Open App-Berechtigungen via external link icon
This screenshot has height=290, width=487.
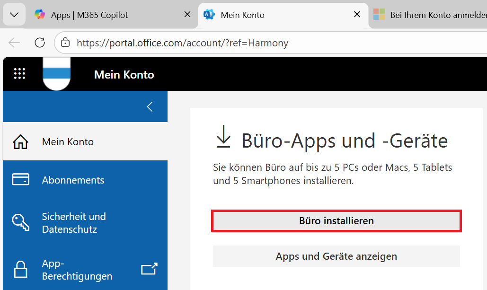coord(149,269)
